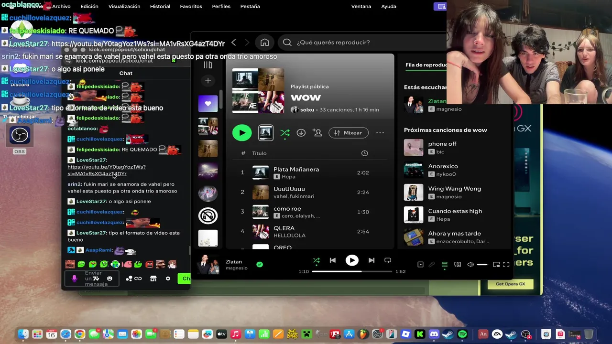Open the Visualización menu
612x344 pixels.
[124, 6]
